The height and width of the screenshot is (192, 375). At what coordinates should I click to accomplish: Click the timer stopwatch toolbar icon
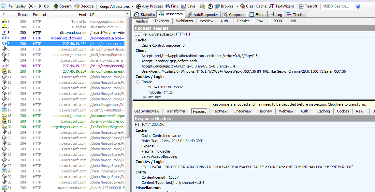210,6
